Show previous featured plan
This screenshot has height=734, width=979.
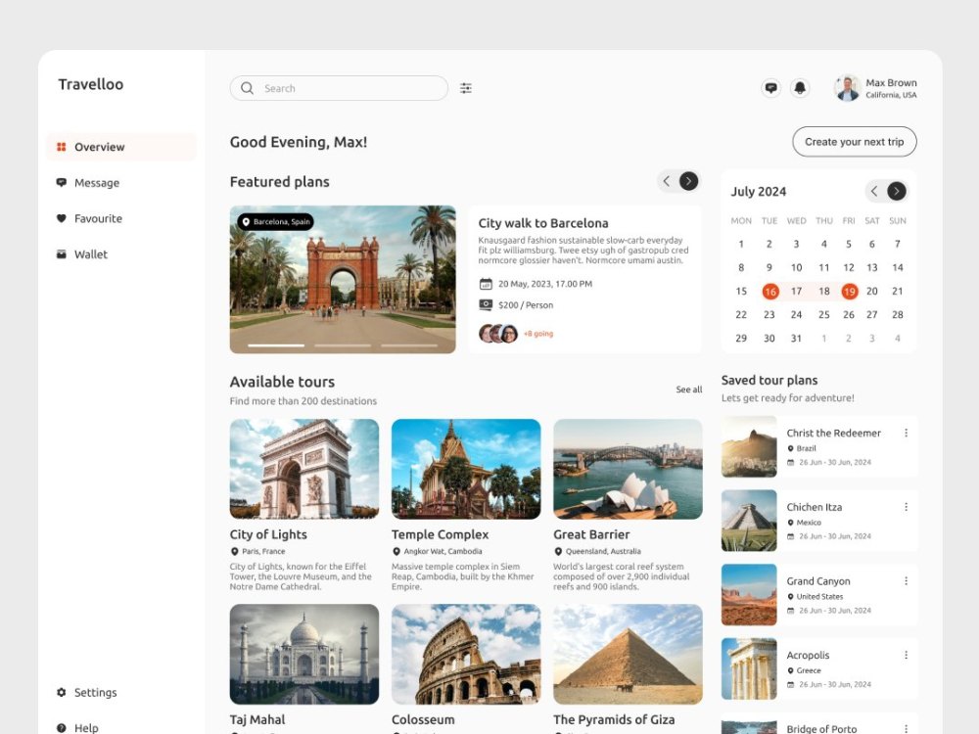[x=667, y=181]
